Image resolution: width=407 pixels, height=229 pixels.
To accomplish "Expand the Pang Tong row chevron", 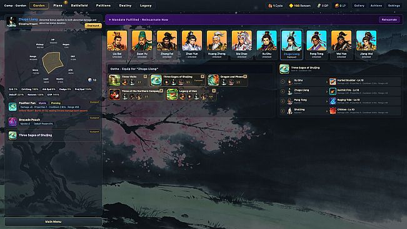I will point(327,101).
